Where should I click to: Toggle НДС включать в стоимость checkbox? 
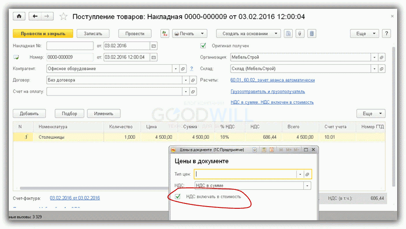click(178, 197)
